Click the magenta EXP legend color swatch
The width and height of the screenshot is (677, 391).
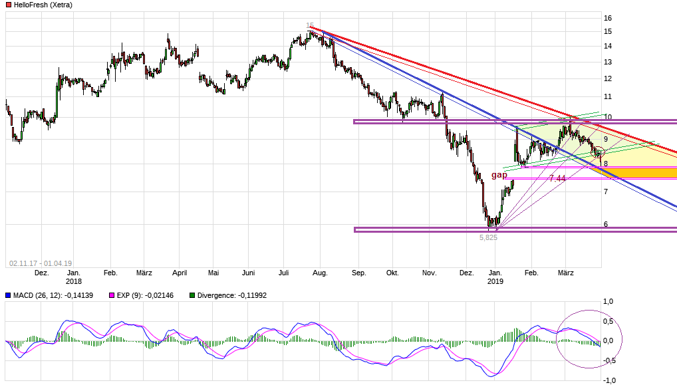(112, 296)
